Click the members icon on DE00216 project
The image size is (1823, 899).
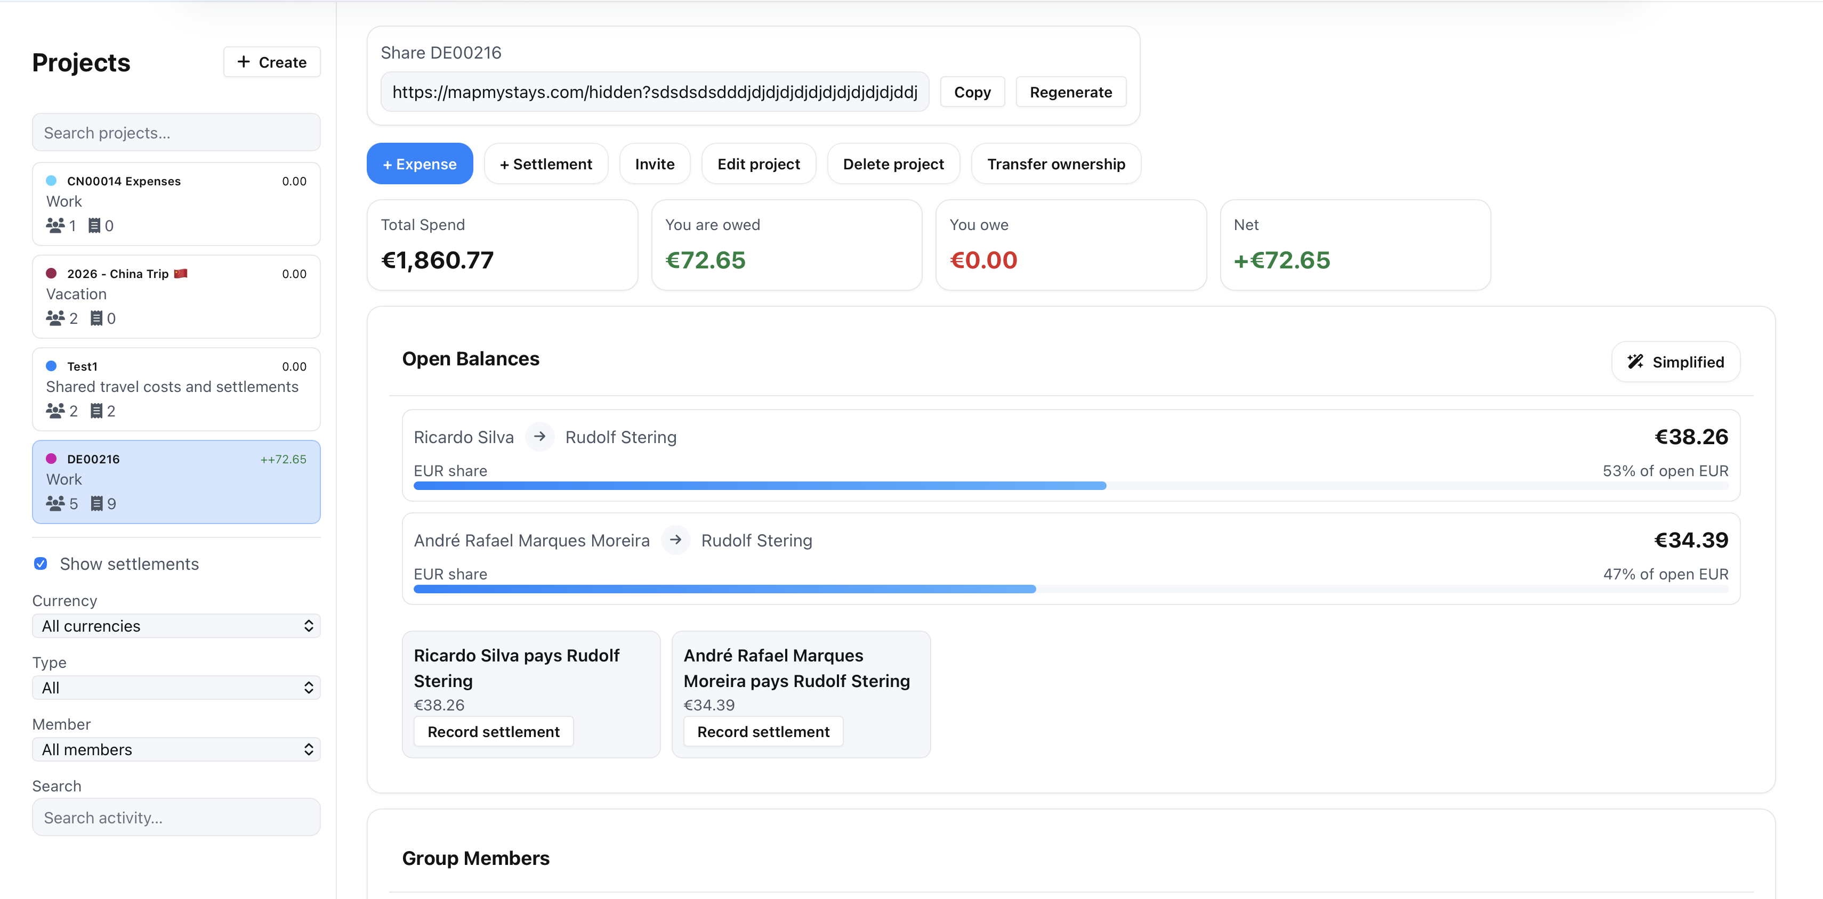(x=55, y=503)
